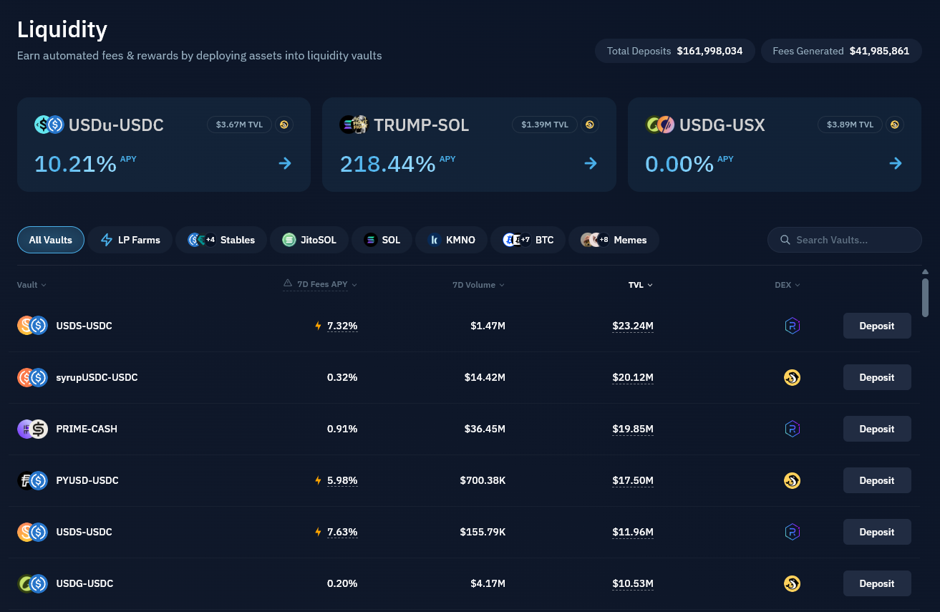Click the $3.67M TVL badge
The height and width of the screenshot is (612, 940).
coord(239,125)
